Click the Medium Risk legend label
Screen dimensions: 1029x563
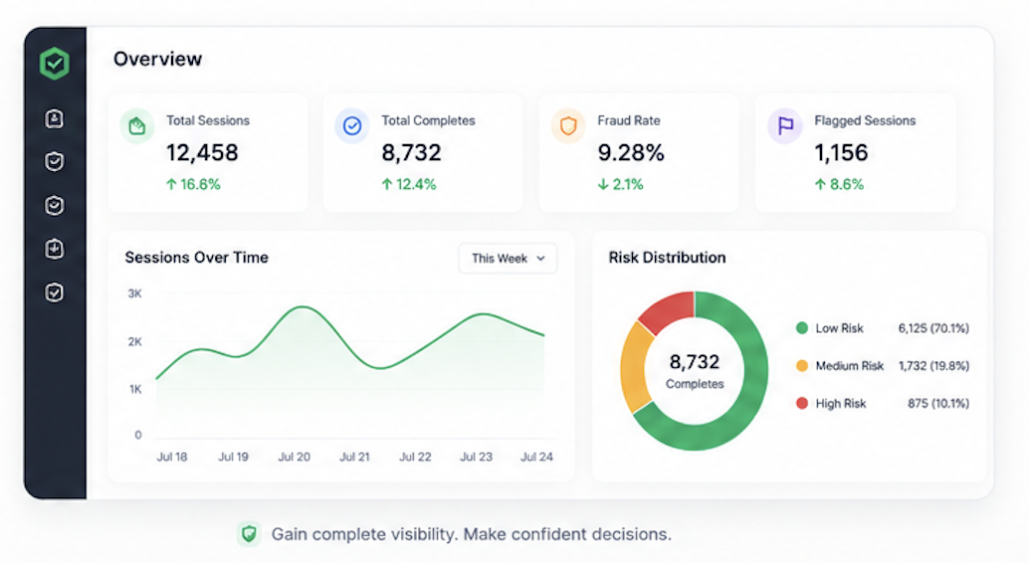849,365
